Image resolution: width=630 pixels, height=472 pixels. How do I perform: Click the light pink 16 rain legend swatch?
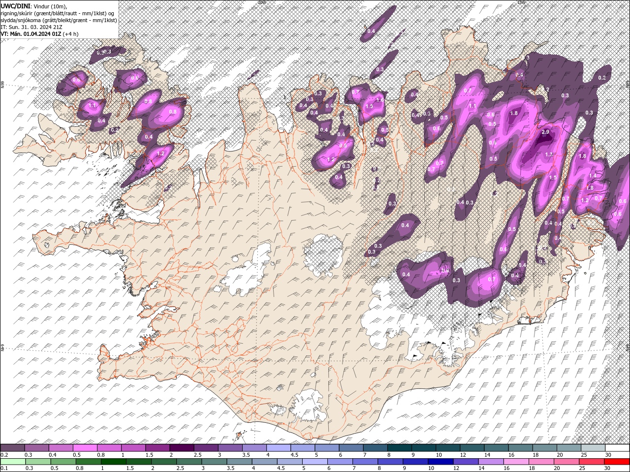tap(516, 462)
